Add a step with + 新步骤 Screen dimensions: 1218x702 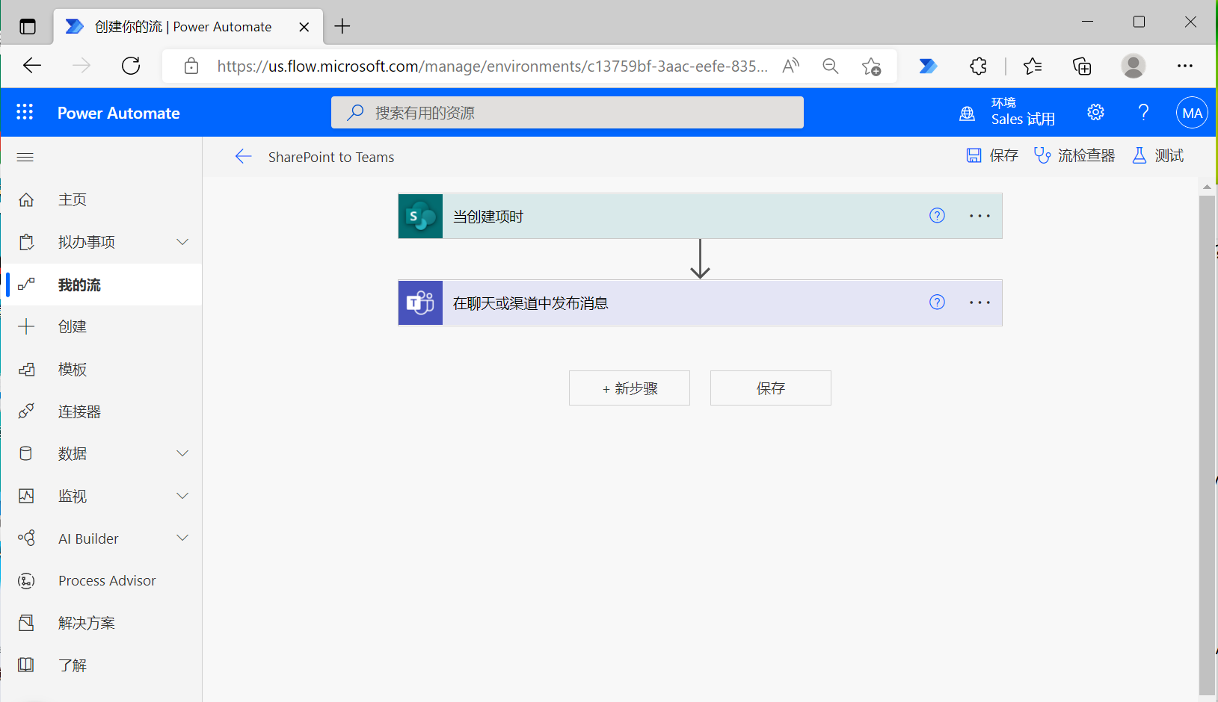click(x=630, y=388)
